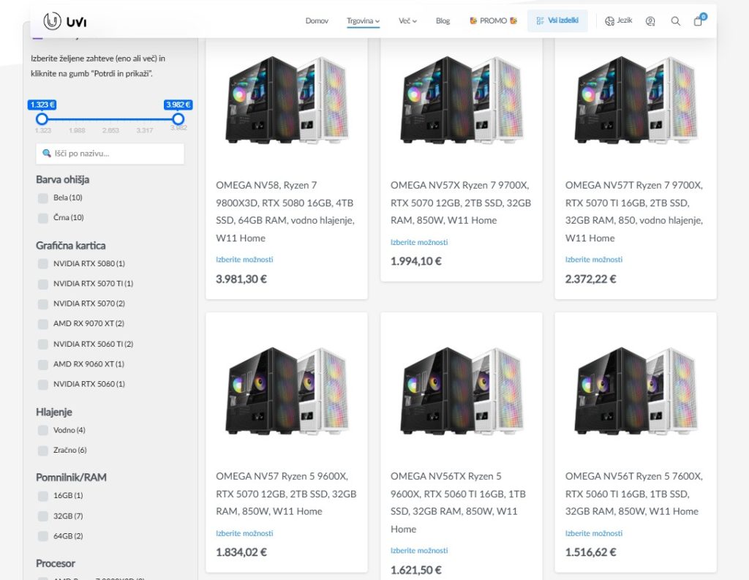Screen dimensions: 749x580
Task: Check the AMD RX 9060 XT filter
Action: [x=43, y=364]
